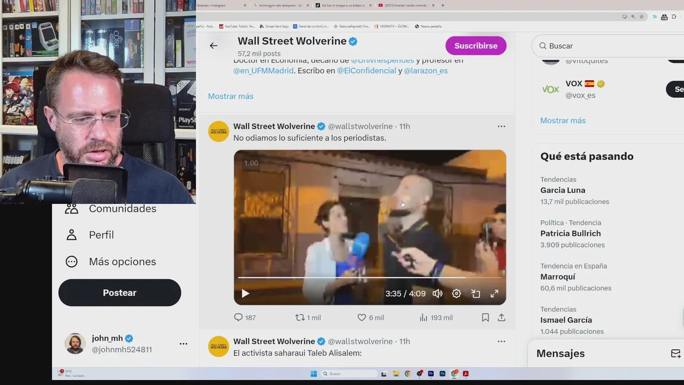Viewport: 684px width, 385px height.
Task: Open the Windows Start menu
Action: pyautogui.click(x=314, y=374)
